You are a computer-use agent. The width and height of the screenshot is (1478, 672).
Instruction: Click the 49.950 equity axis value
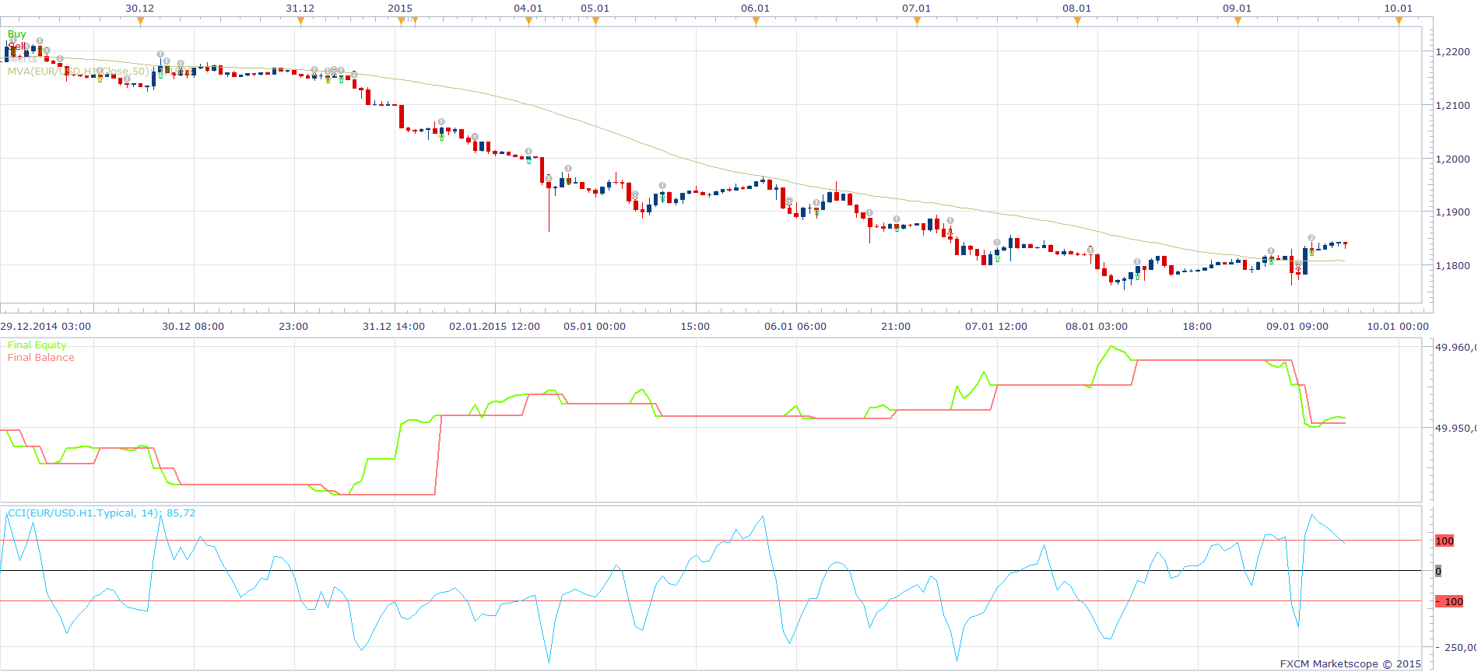[x=1455, y=428]
